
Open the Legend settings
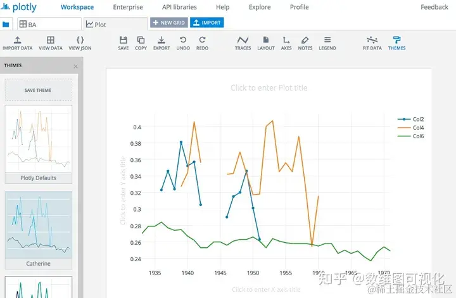click(327, 43)
